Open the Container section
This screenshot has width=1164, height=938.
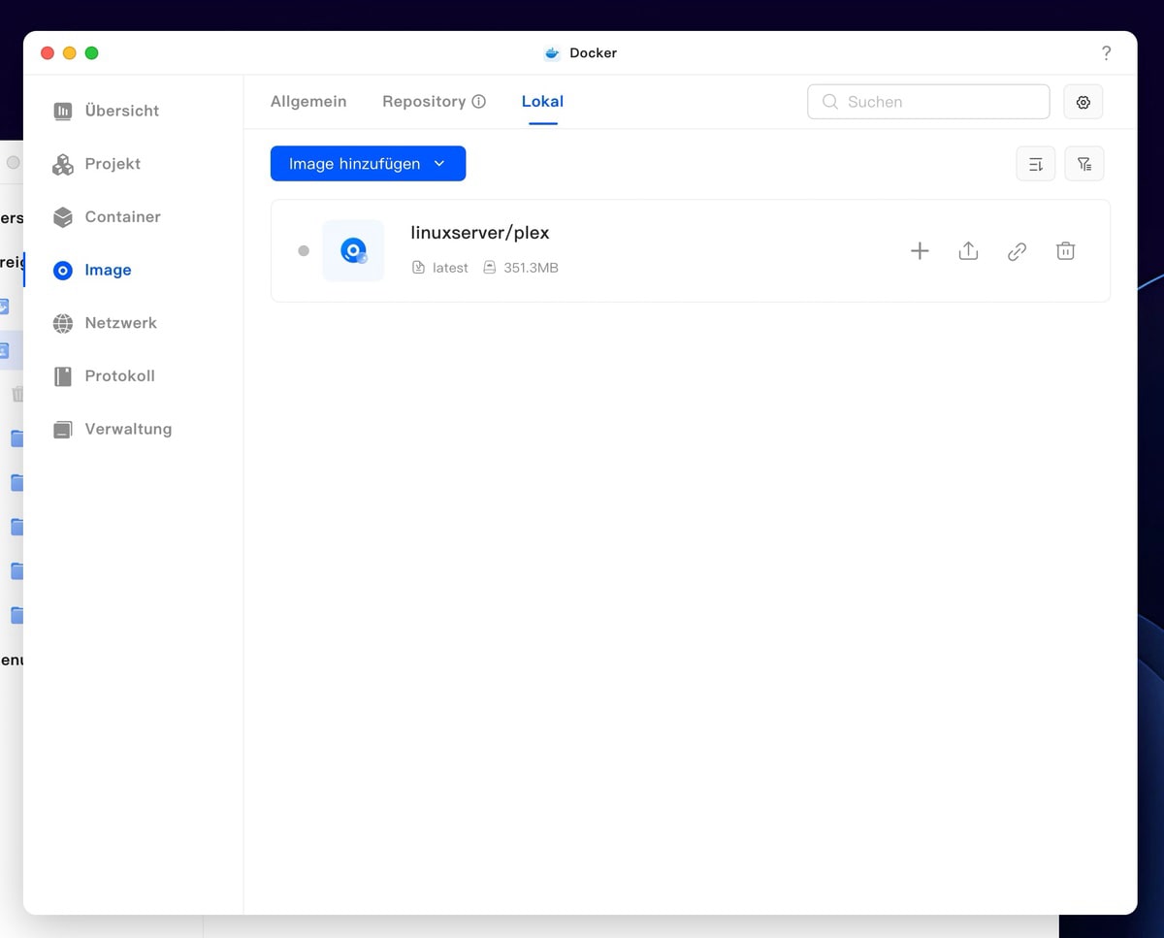tap(122, 217)
